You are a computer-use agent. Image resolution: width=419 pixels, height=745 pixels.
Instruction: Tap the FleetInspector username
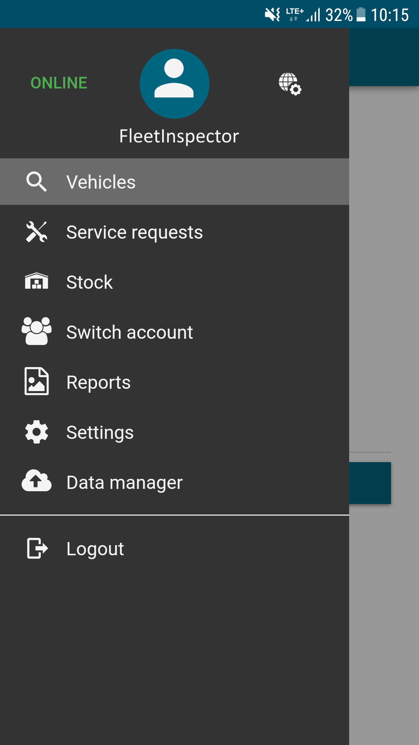[179, 136]
